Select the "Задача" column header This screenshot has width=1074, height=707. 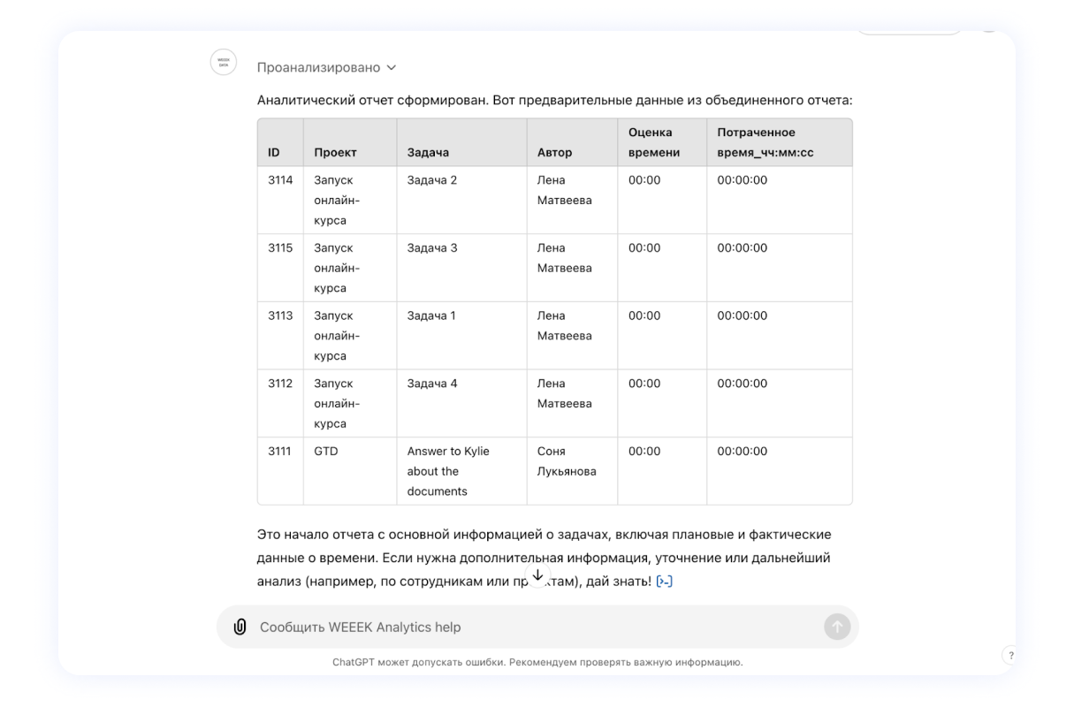click(428, 152)
